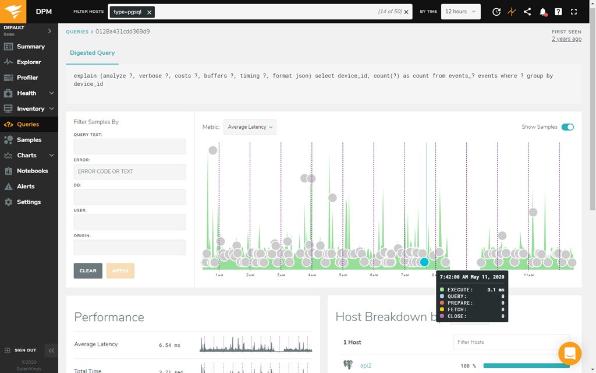Open the notifications bell
The image size is (596, 373).
coord(542,12)
